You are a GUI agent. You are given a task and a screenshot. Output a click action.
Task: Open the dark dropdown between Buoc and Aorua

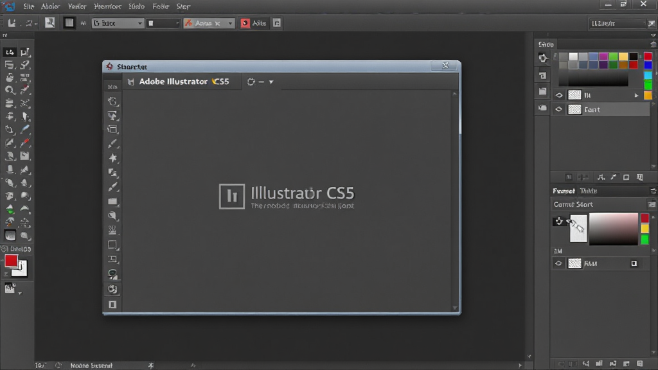coord(163,23)
